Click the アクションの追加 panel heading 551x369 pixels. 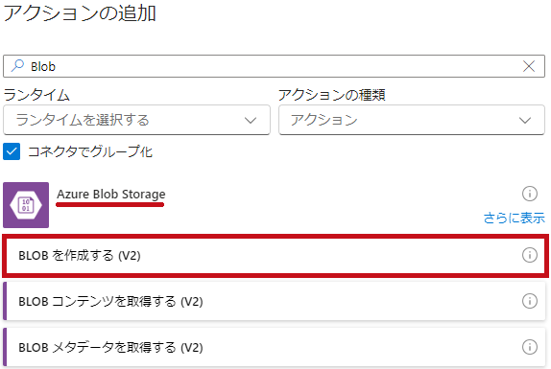tap(80, 13)
